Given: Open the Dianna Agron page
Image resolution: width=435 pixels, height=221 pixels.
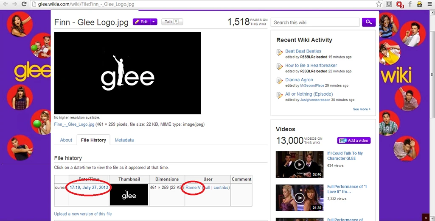Looking at the screenshot, I should [299, 80].
